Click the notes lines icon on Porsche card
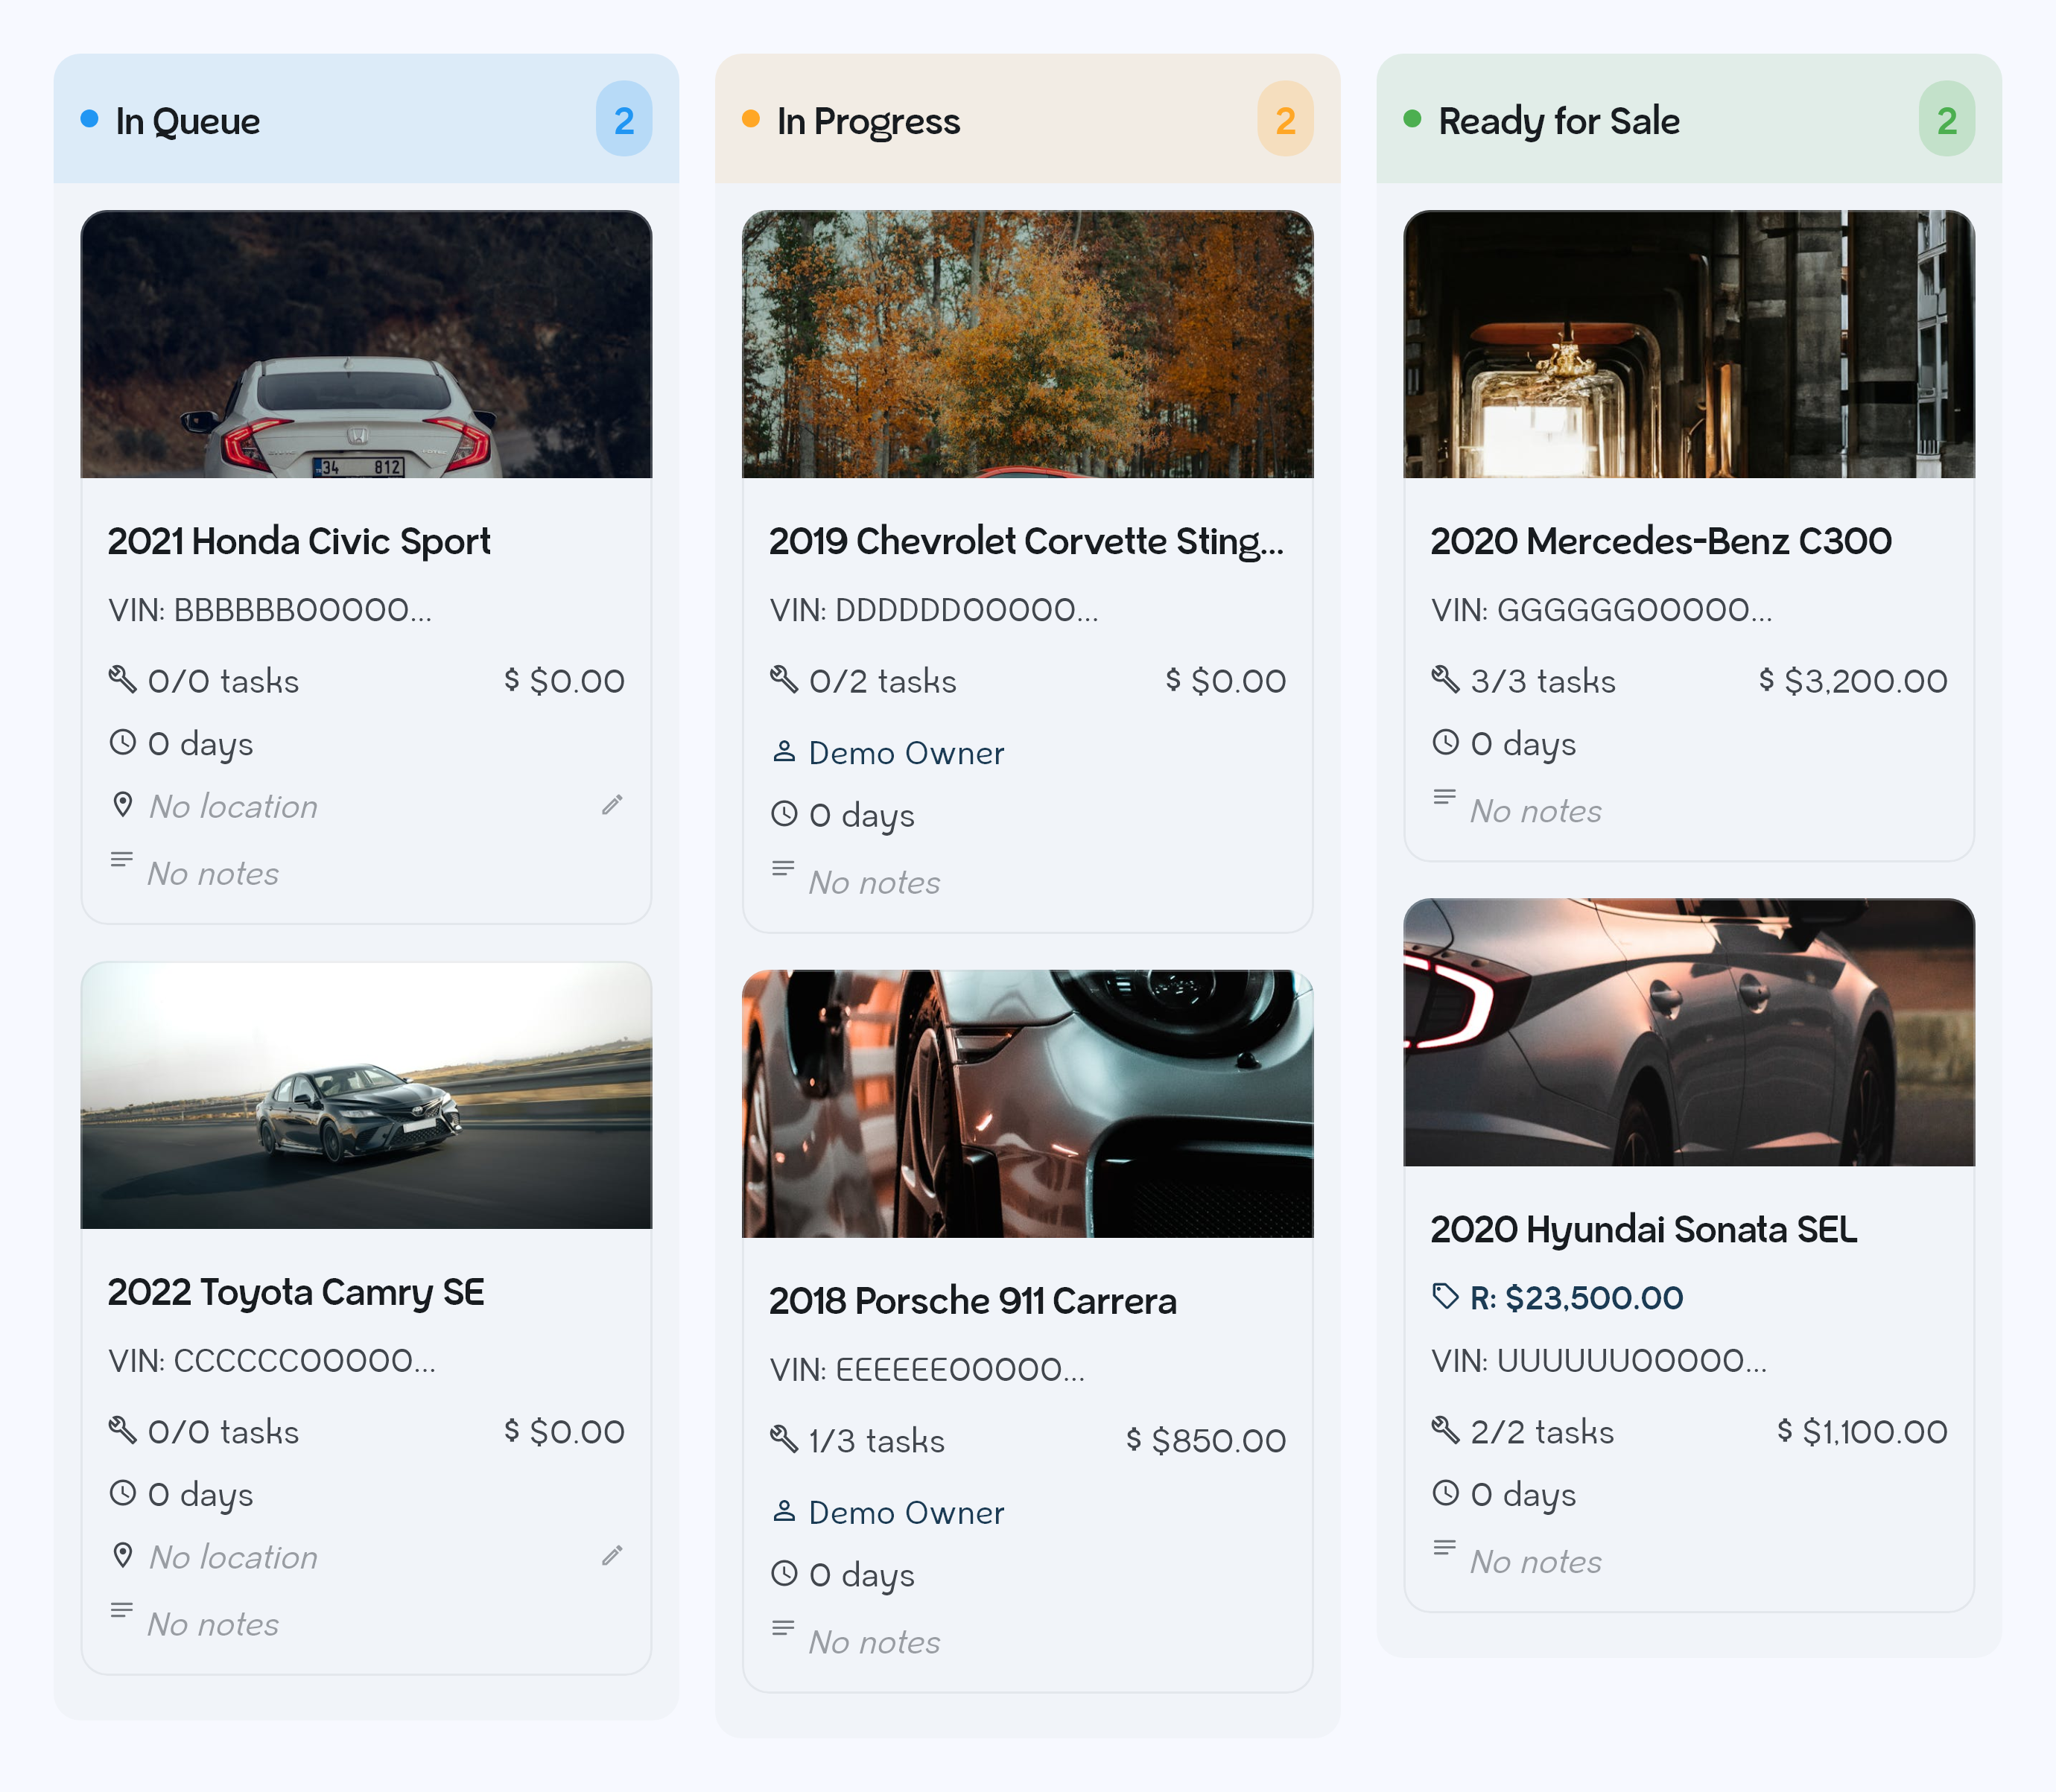The height and width of the screenshot is (1792, 2056). point(783,1628)
